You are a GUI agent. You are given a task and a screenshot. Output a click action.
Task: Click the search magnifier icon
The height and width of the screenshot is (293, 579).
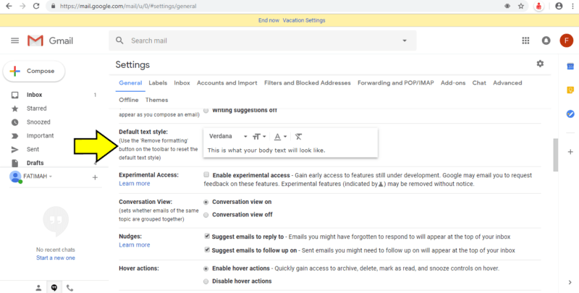pyautogui.click(x=119, y=41)
